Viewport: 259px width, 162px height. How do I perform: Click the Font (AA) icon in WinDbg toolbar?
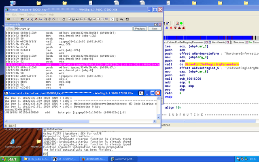click(x=122, y=19)
